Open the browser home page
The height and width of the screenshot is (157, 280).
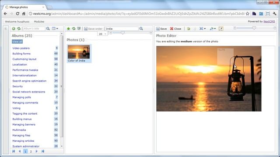24,14
